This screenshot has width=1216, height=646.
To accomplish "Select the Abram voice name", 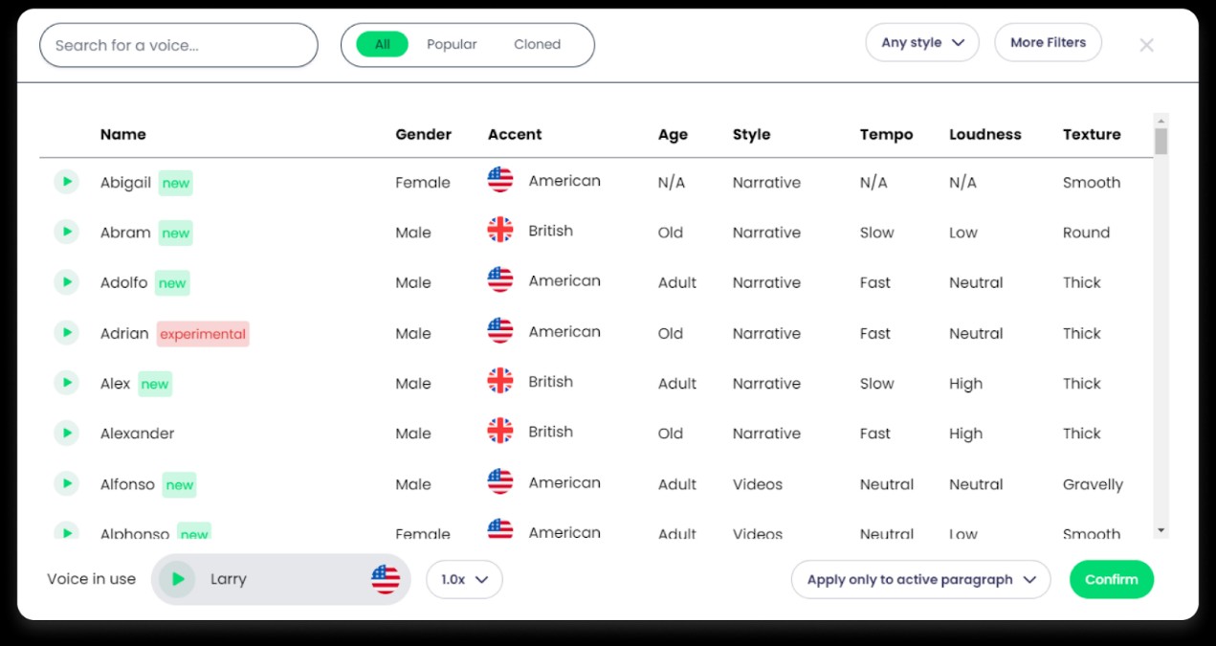I will click(x=125, y=233).
